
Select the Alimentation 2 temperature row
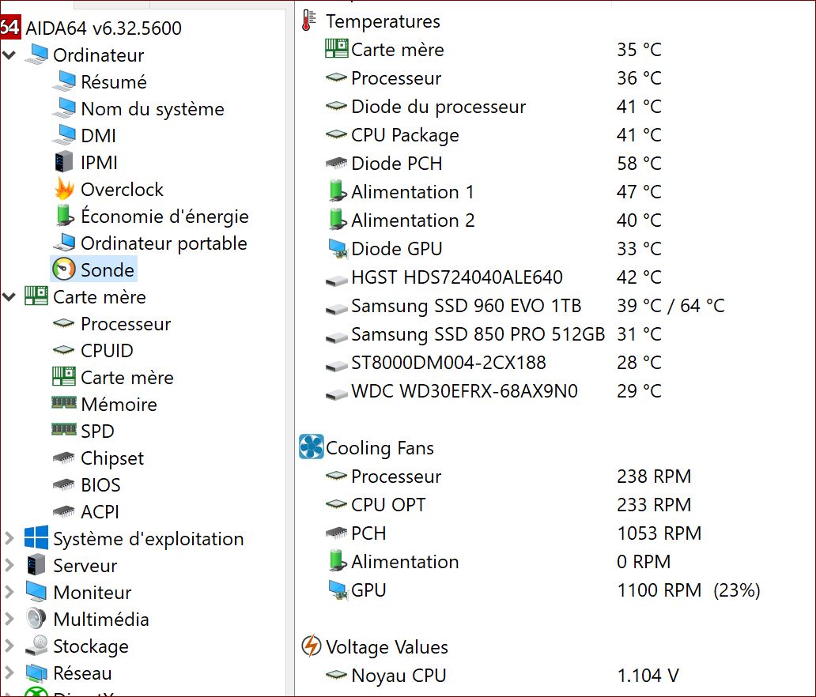click(x=493, y=220)
